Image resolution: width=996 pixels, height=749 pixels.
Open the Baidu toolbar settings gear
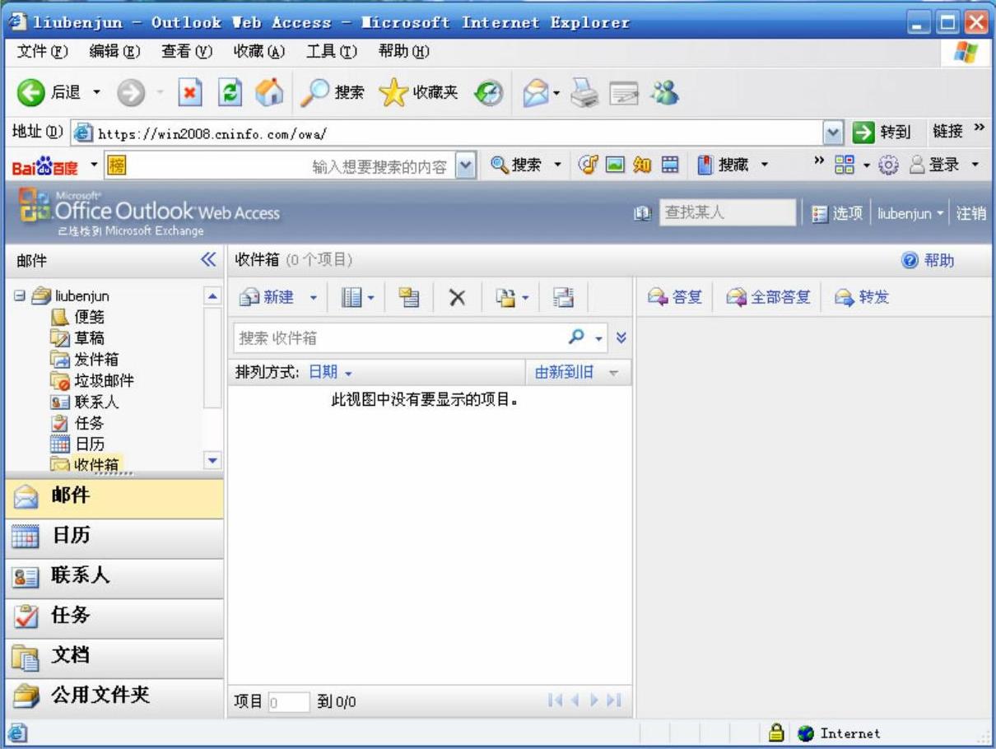pyautogui.click(x=887, y=165)
